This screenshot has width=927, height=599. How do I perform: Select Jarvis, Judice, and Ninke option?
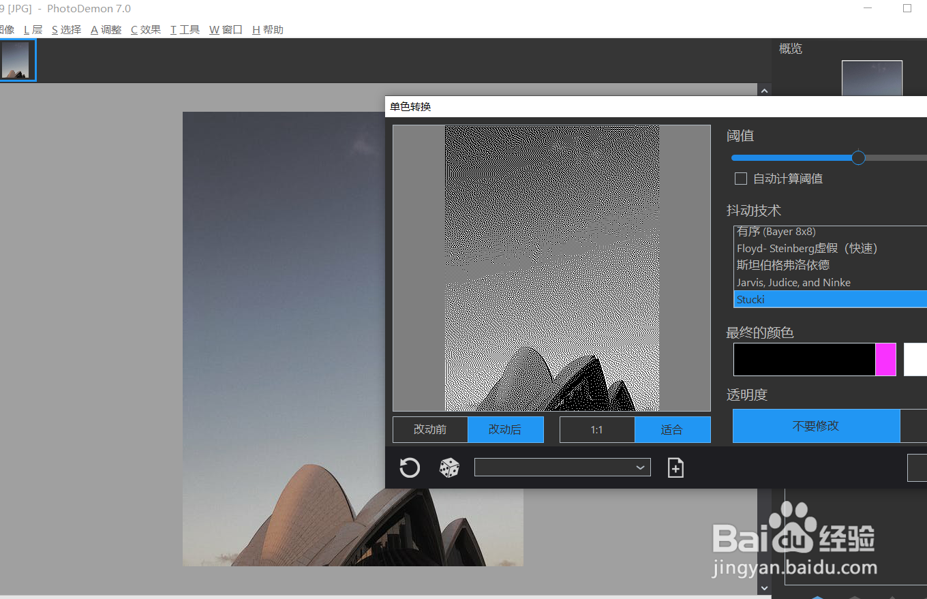(x=830, y=282)
